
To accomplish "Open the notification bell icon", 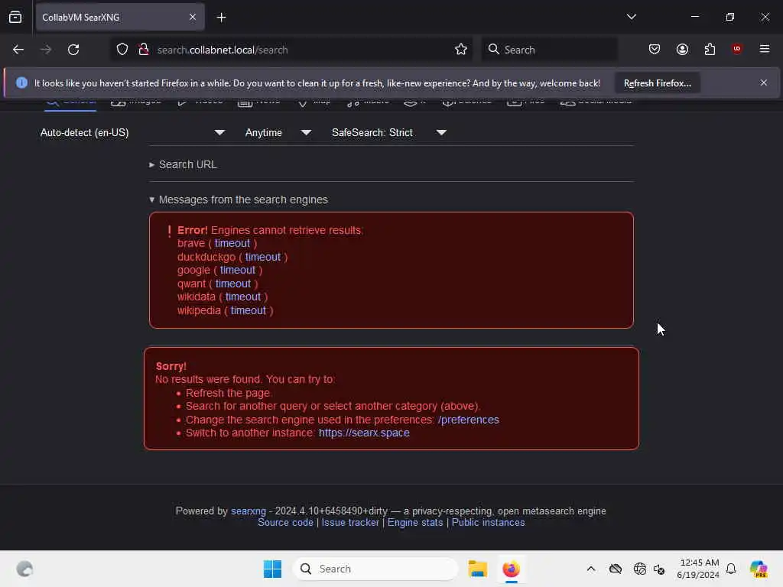I will (x=731, y=569).
